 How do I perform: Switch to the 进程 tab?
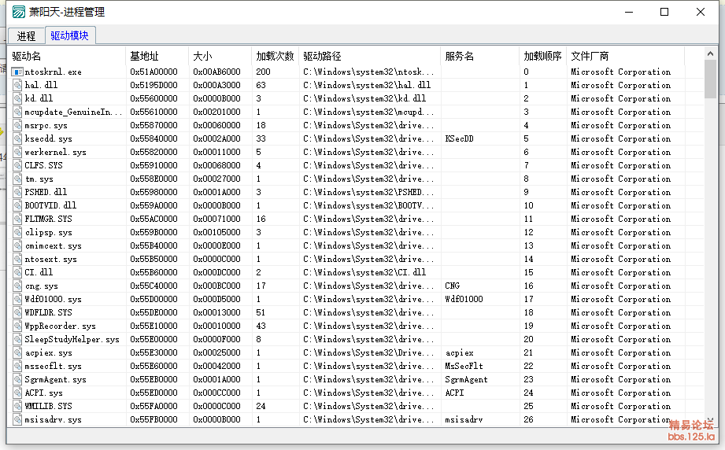(26, 36)
